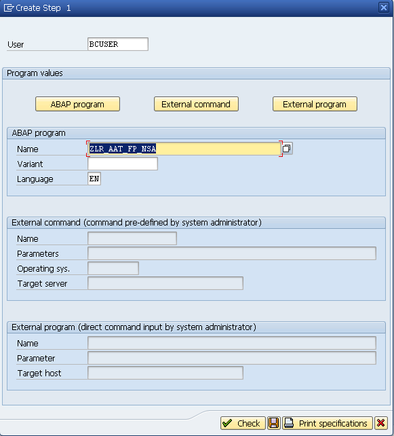This screenshot has height=436, width=394.
Task: Choose the External command button
Action: point(196,105)
